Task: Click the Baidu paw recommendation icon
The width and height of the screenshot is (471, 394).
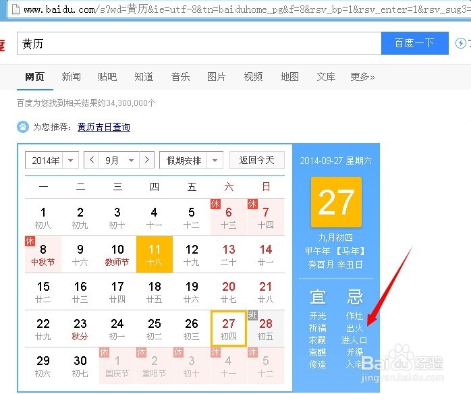Action: click(23, 127)
